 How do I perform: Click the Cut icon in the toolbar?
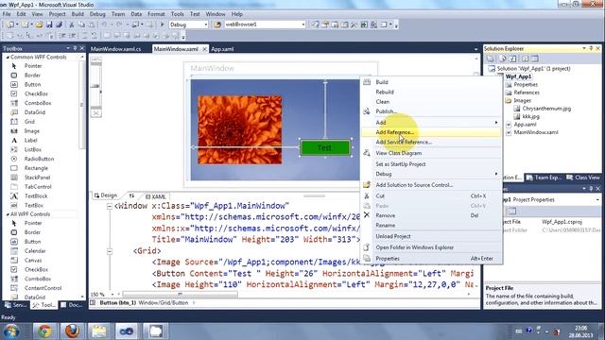pos(72,25)
